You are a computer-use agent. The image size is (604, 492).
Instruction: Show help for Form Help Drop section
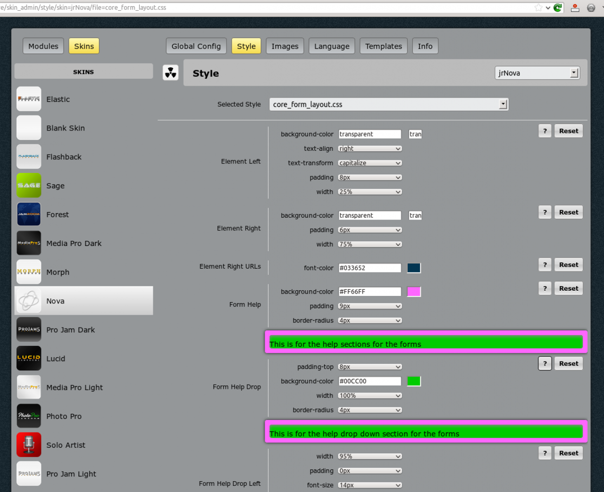(x=545, y=363)
